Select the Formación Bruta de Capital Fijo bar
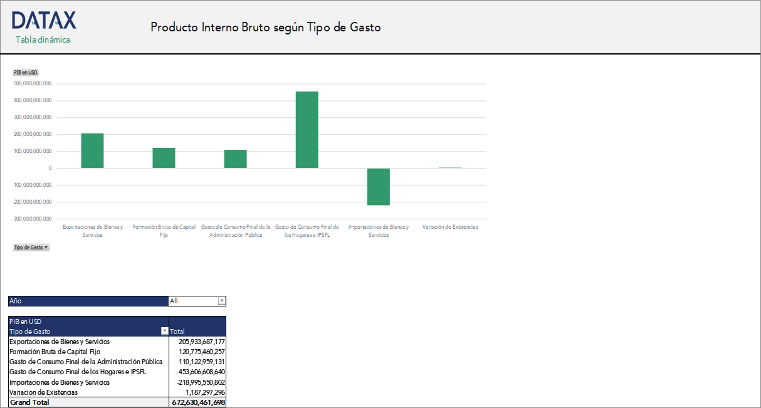This screenshot has height=408, width=761. pos(163,157)
